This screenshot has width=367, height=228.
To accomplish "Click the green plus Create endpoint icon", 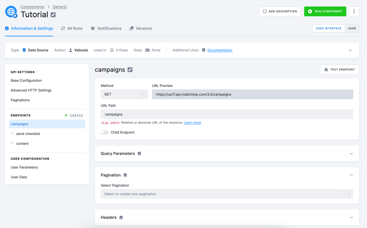I will [x=66, y=116].
